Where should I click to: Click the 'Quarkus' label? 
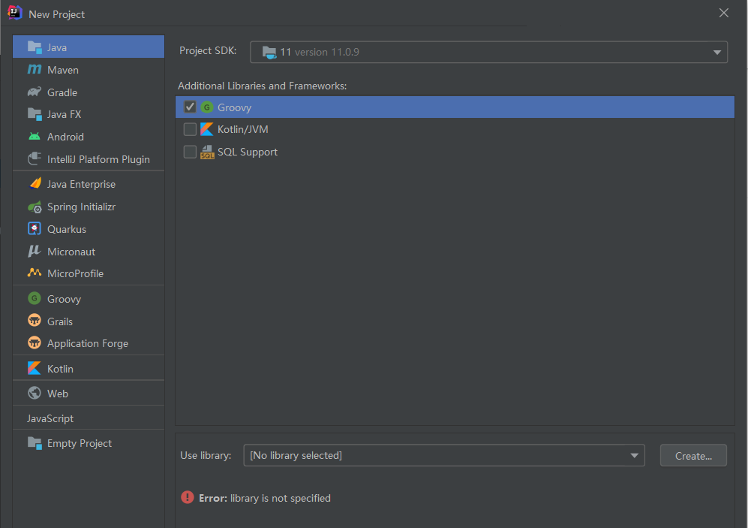tap(67, 229)
